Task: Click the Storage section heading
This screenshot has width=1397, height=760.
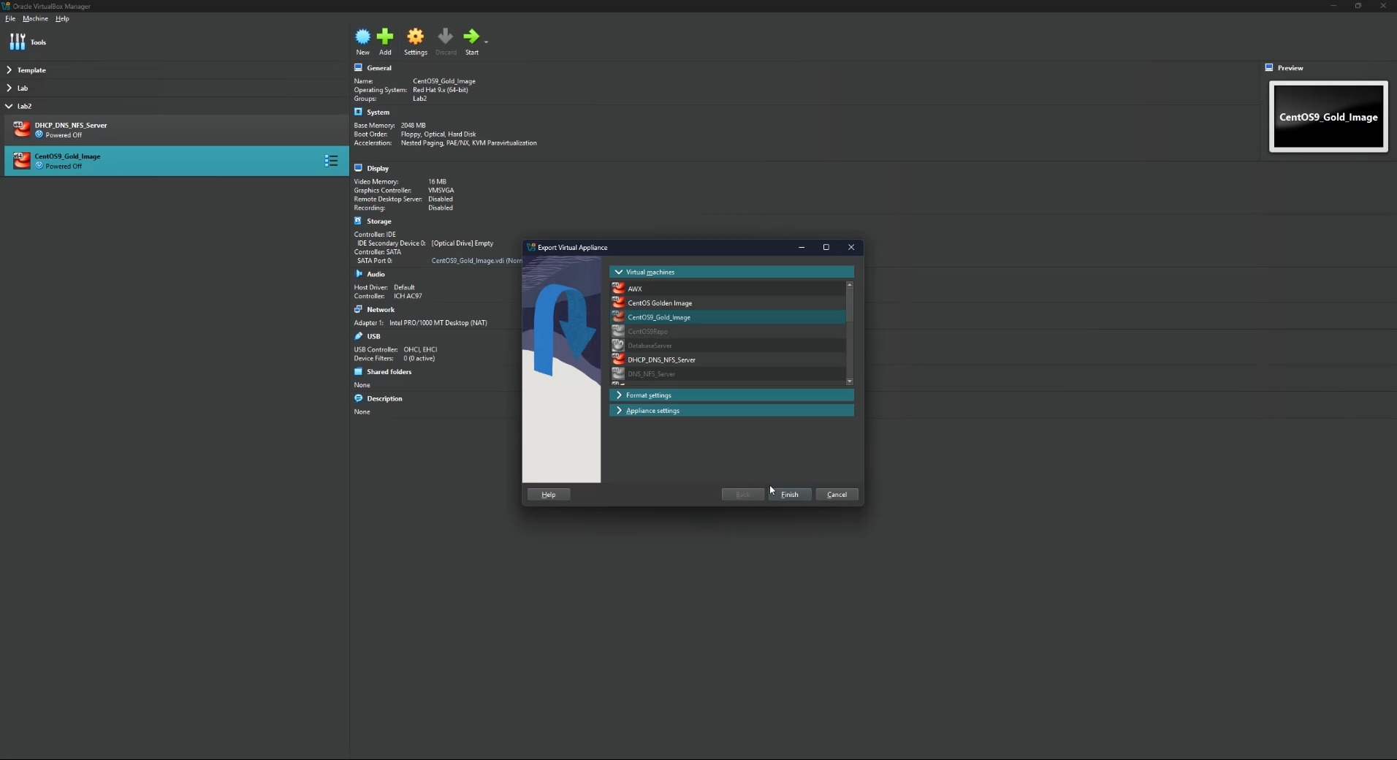Action: [x=379, y=221]
